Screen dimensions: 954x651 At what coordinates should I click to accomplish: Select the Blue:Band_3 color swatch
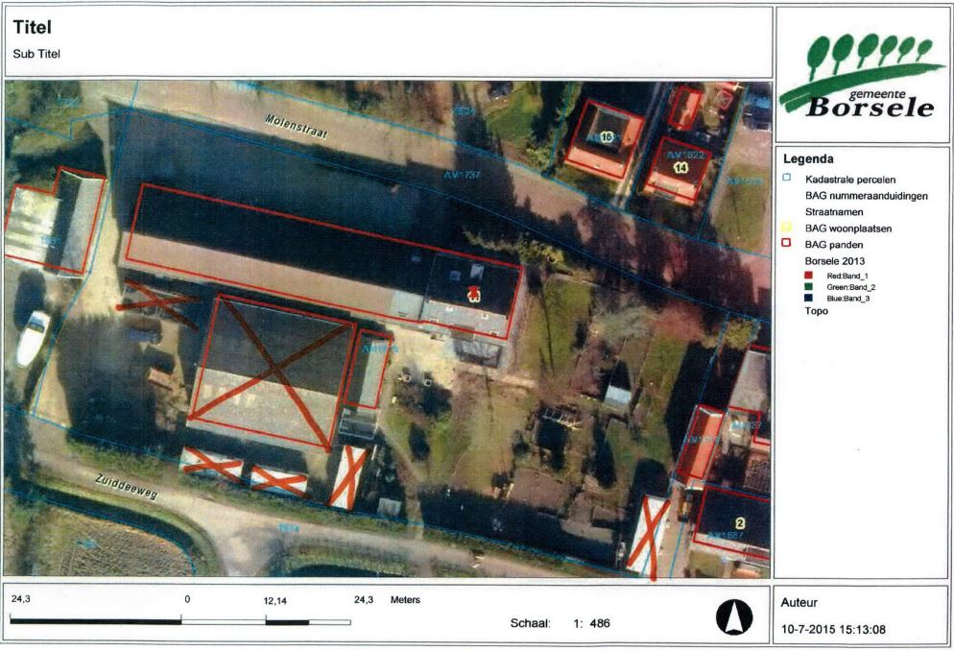point(795,299)
